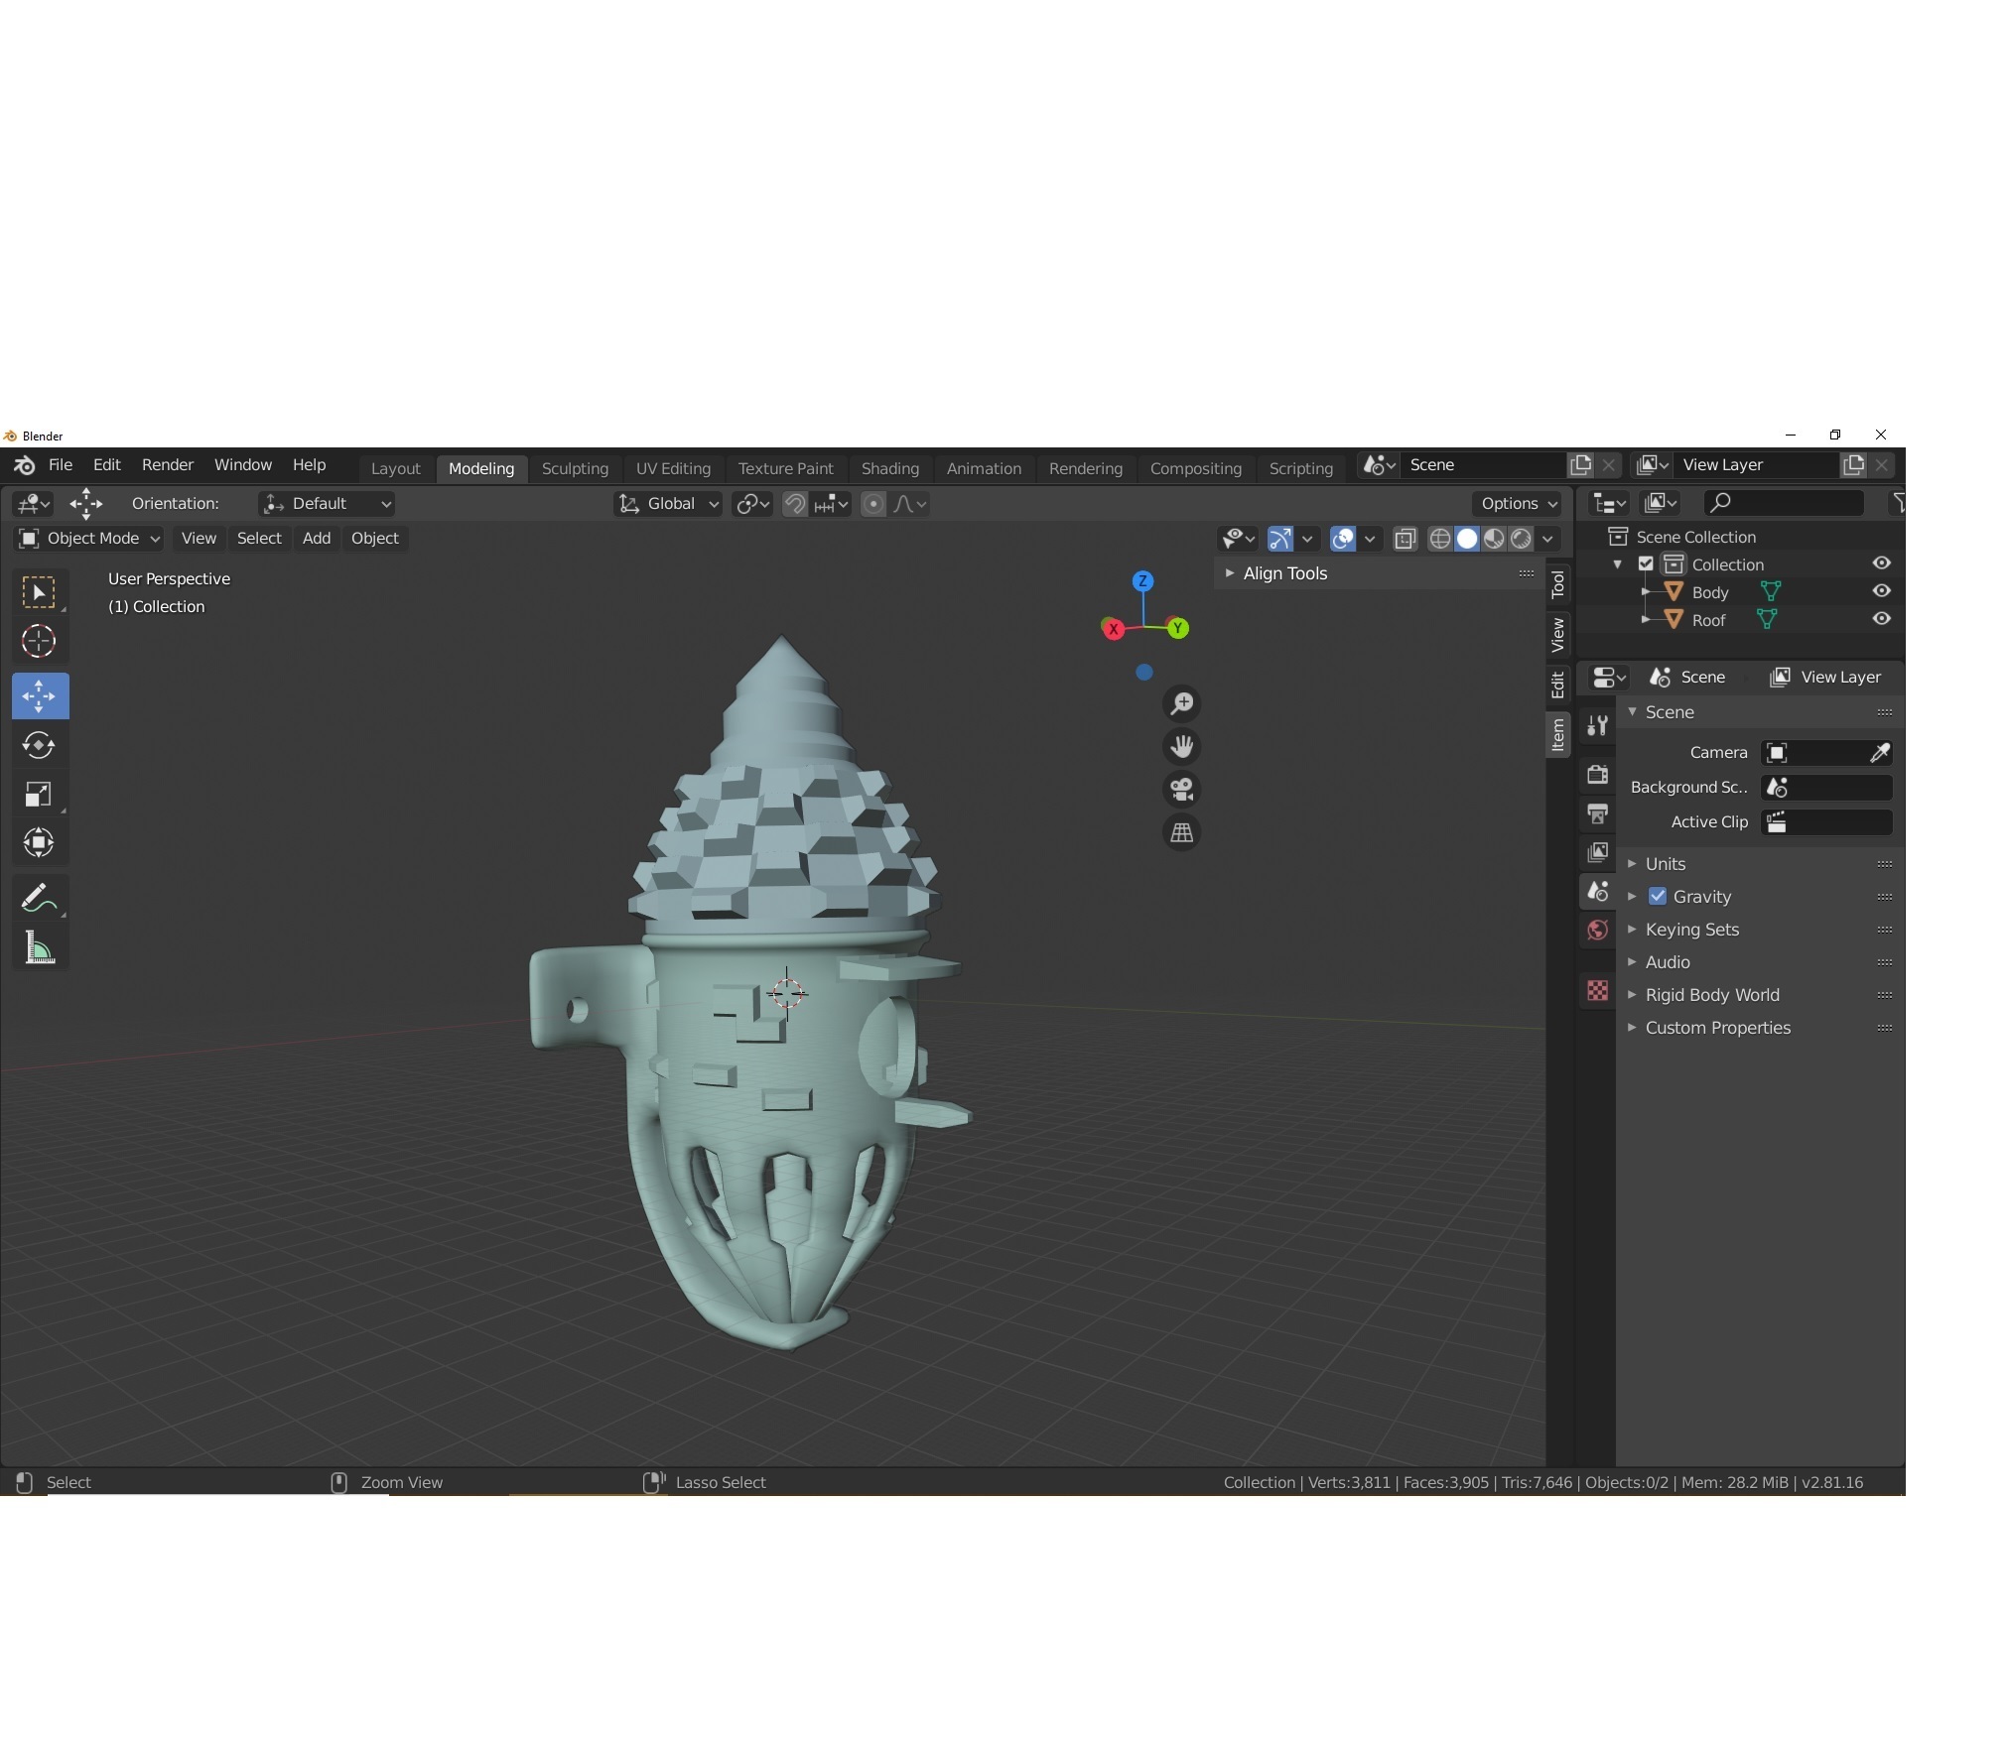The image size is (2009, 1749).
Task: Switch to the Sculpting workspace tab
Action: click(x=575, y=468)
